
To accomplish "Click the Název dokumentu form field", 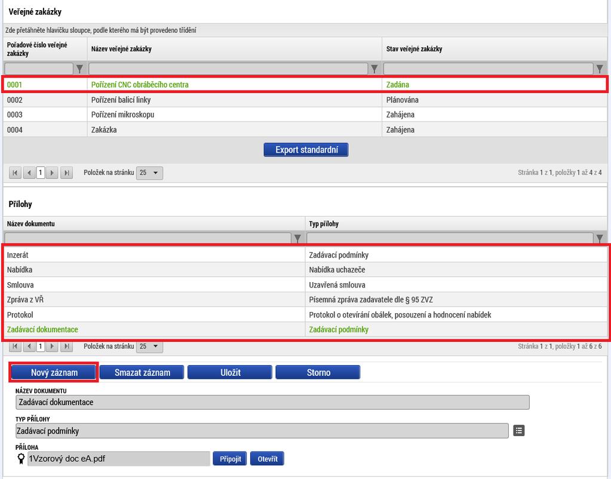I will pos(272,402).
